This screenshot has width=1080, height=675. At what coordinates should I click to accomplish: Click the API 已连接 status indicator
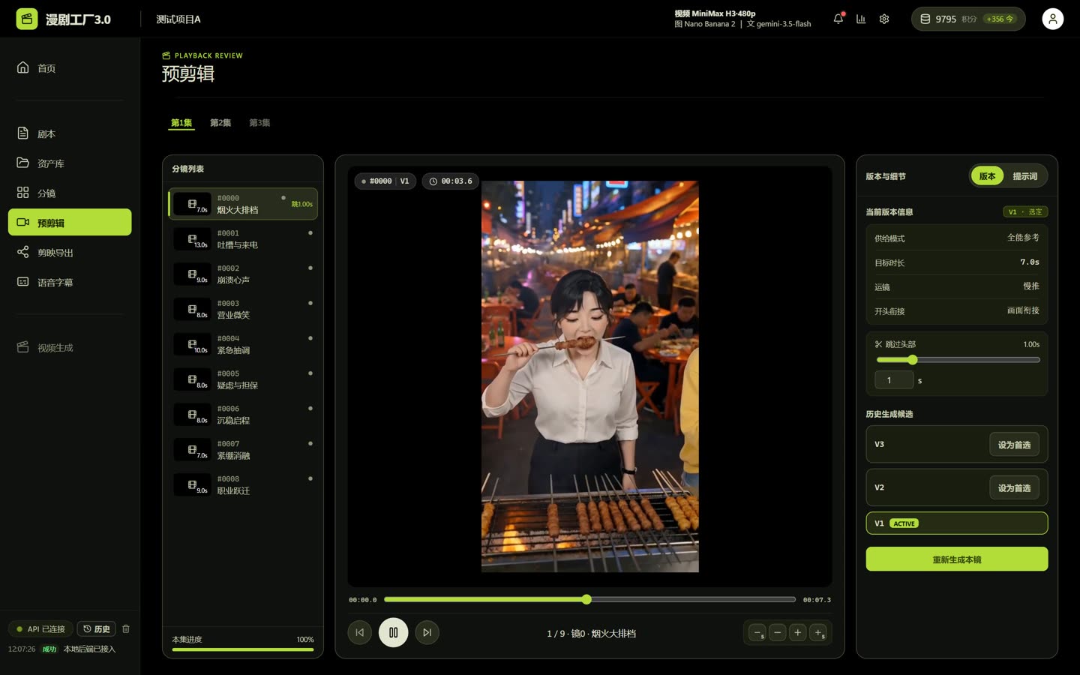pos(40,628)
